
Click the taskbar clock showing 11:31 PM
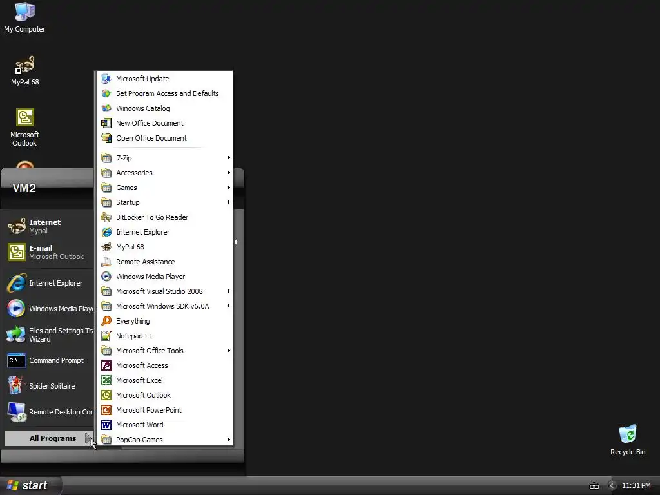tap(636, 486)
